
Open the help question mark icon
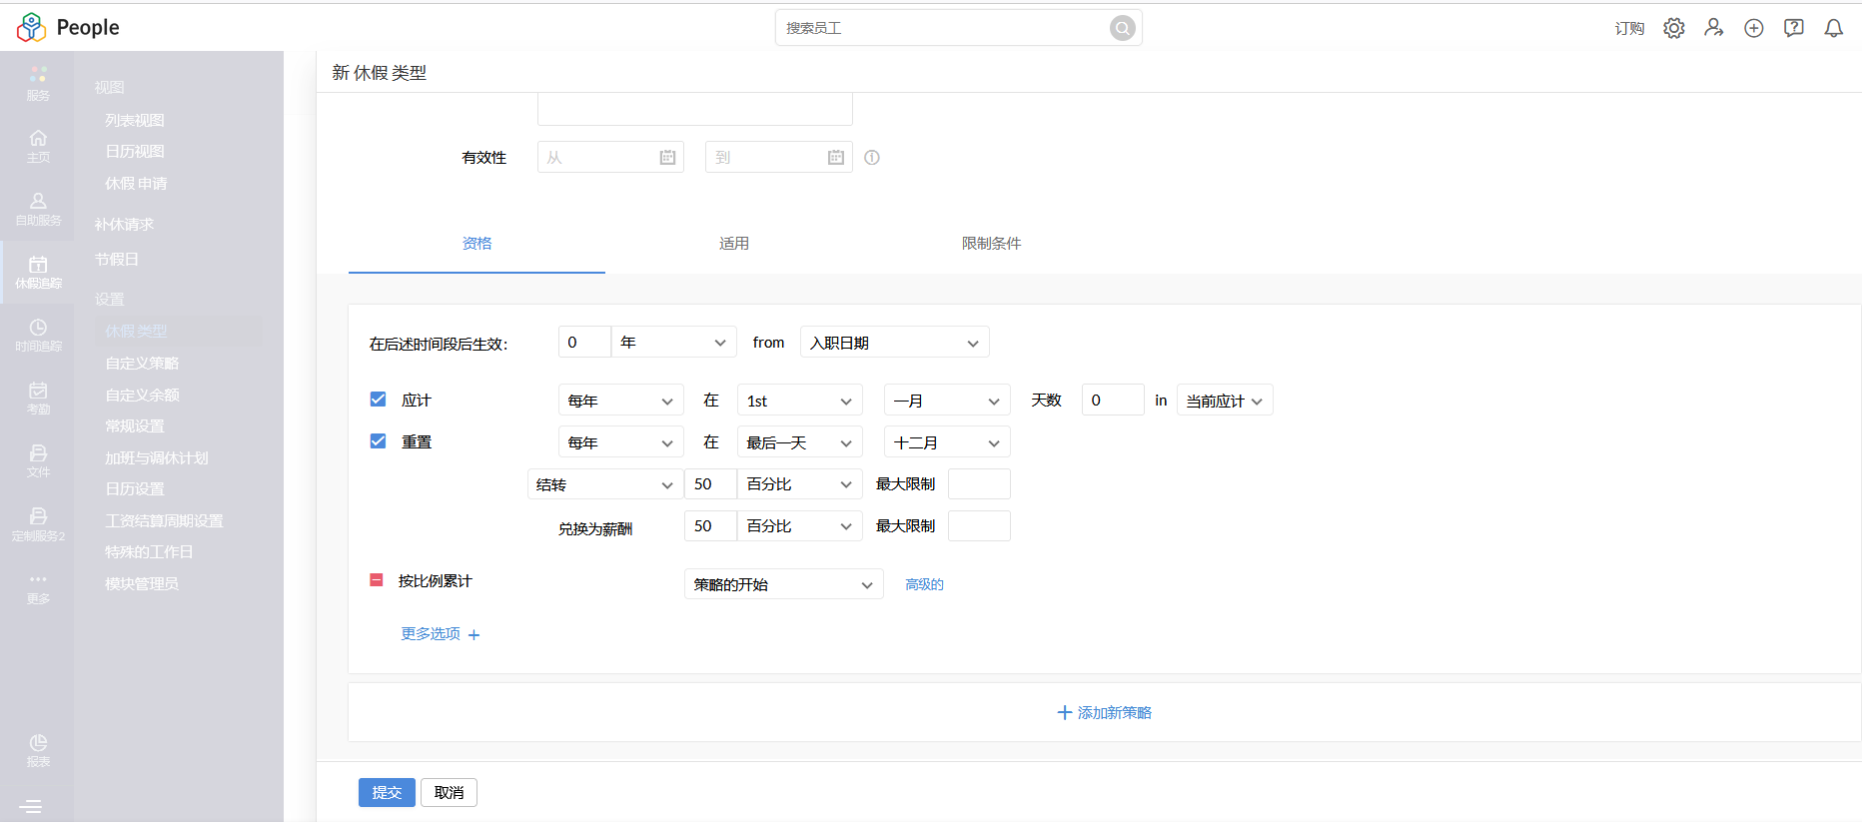coord(1793,28)
